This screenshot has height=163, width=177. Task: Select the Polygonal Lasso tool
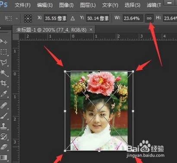click(3, 63)
